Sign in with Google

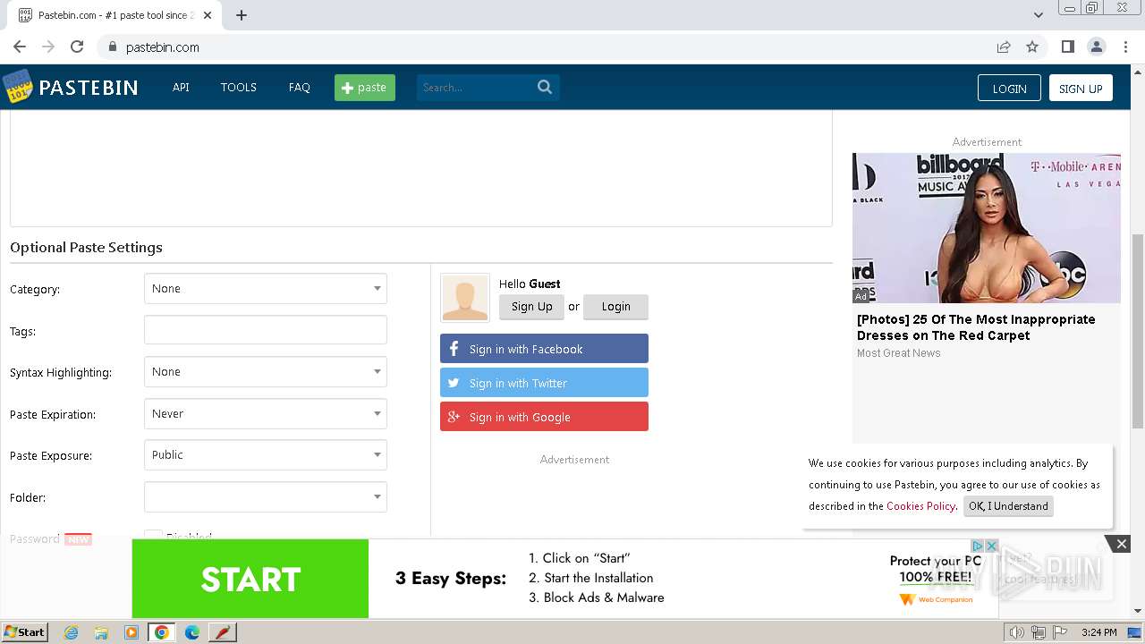point(544,417)
